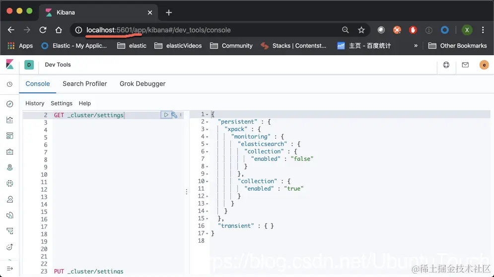This screenshot has height=277, width=494.
Task: Click the PUT _cluster/settings line
Action: pos(88,272)
